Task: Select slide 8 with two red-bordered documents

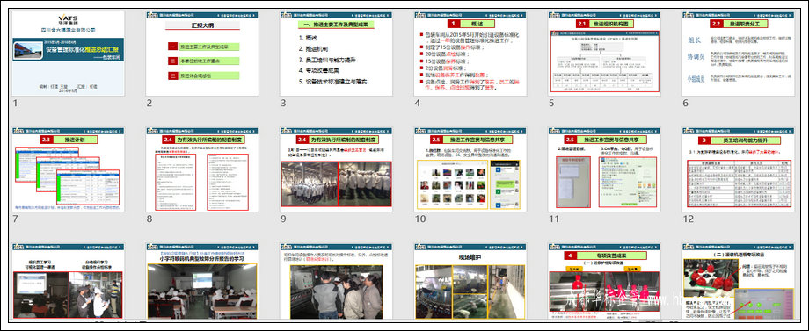Action: point(202,169)
